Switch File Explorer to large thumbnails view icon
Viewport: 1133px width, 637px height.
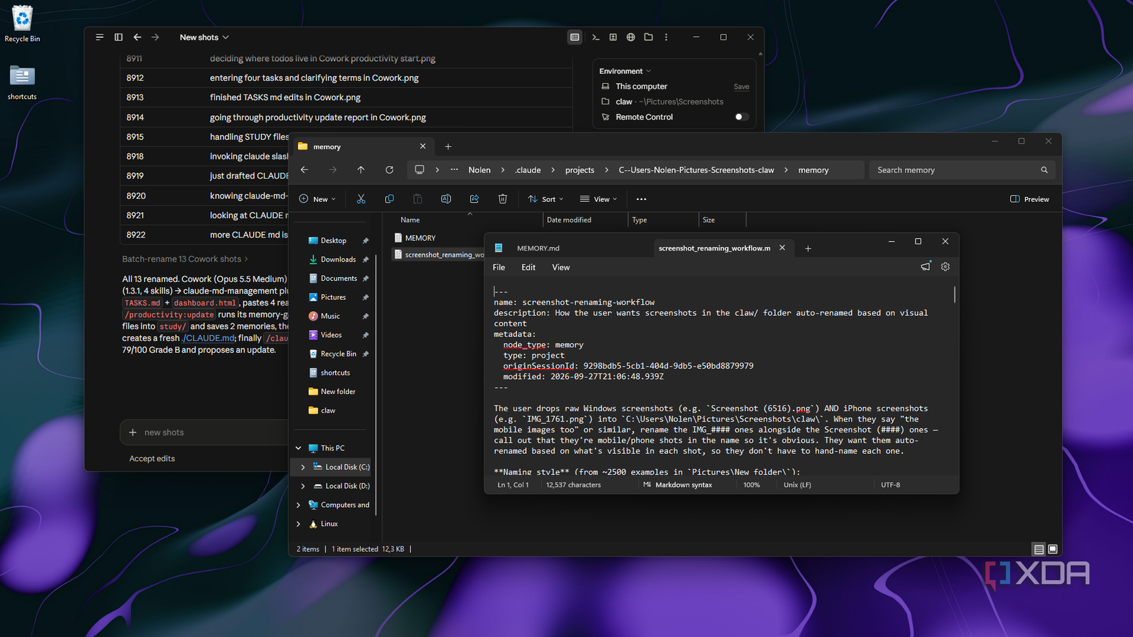tap(1053, 549)
